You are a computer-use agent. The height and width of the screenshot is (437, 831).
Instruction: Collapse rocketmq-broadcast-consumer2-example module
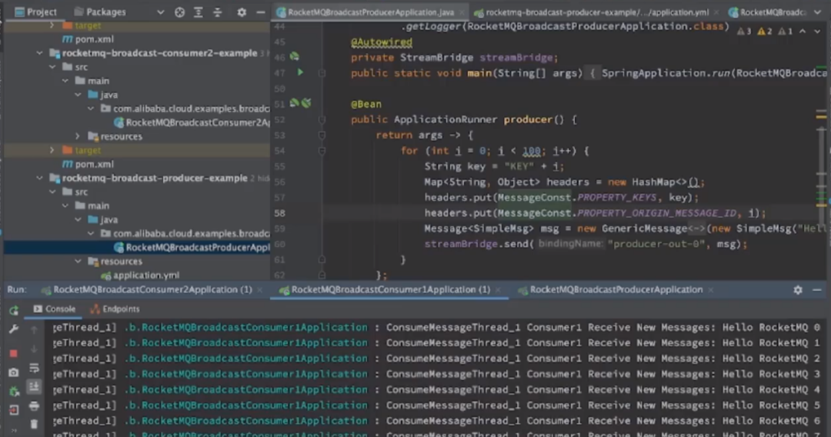(40, 53)
